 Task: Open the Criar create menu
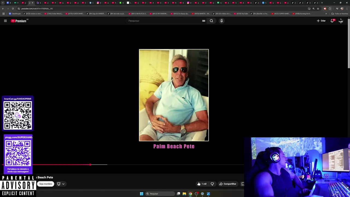[321, 21]
